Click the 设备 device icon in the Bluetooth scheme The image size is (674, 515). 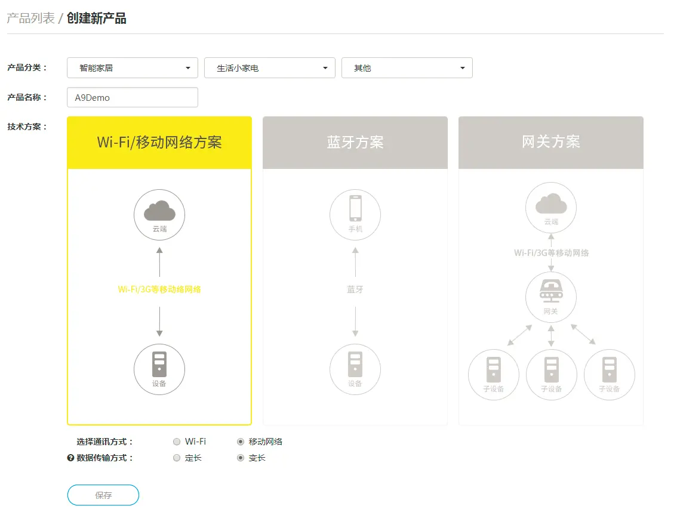(355, 369)
